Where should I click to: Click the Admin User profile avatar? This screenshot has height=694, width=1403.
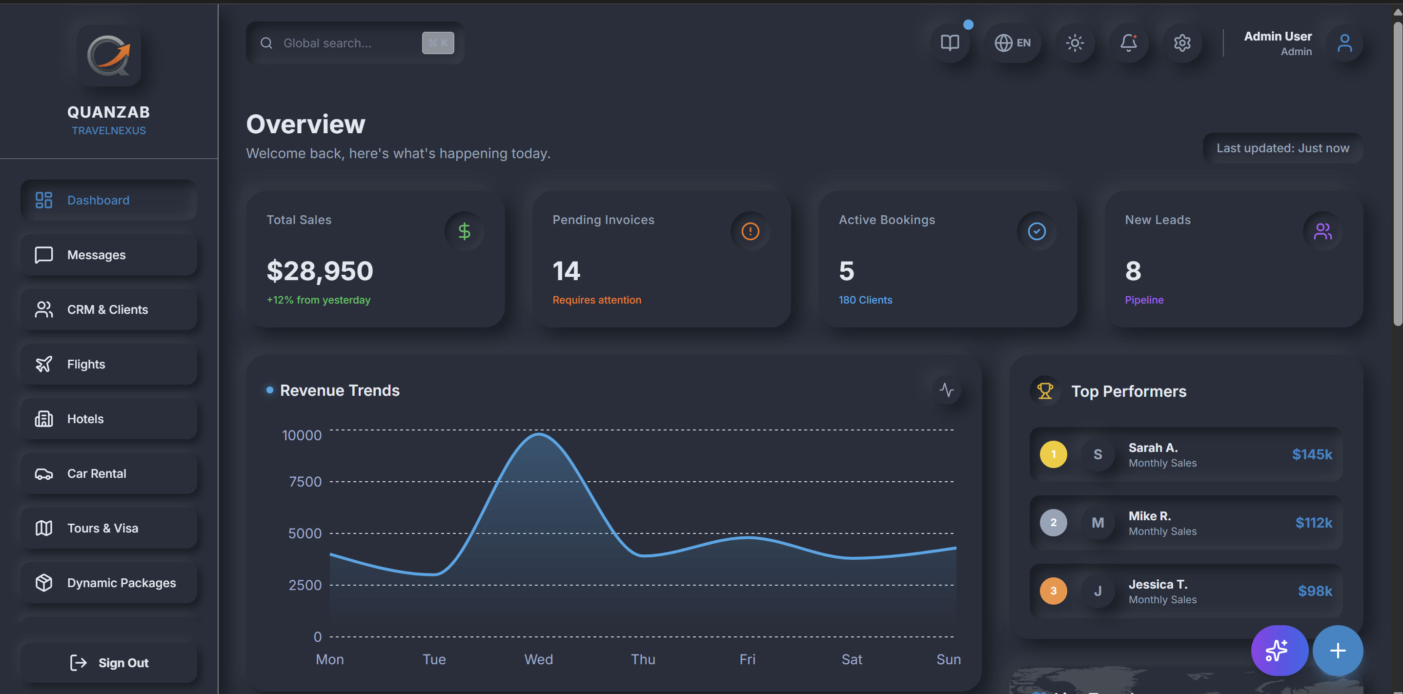coord(1344,42)
